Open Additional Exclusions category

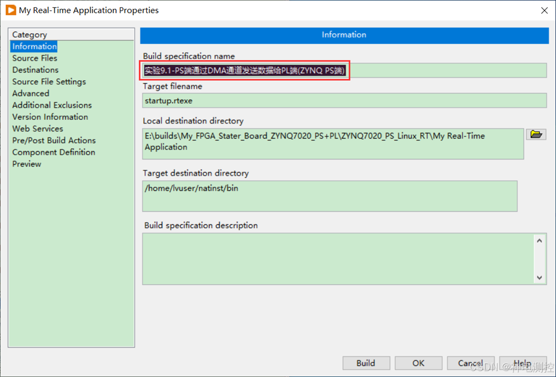tap(52, 105)
